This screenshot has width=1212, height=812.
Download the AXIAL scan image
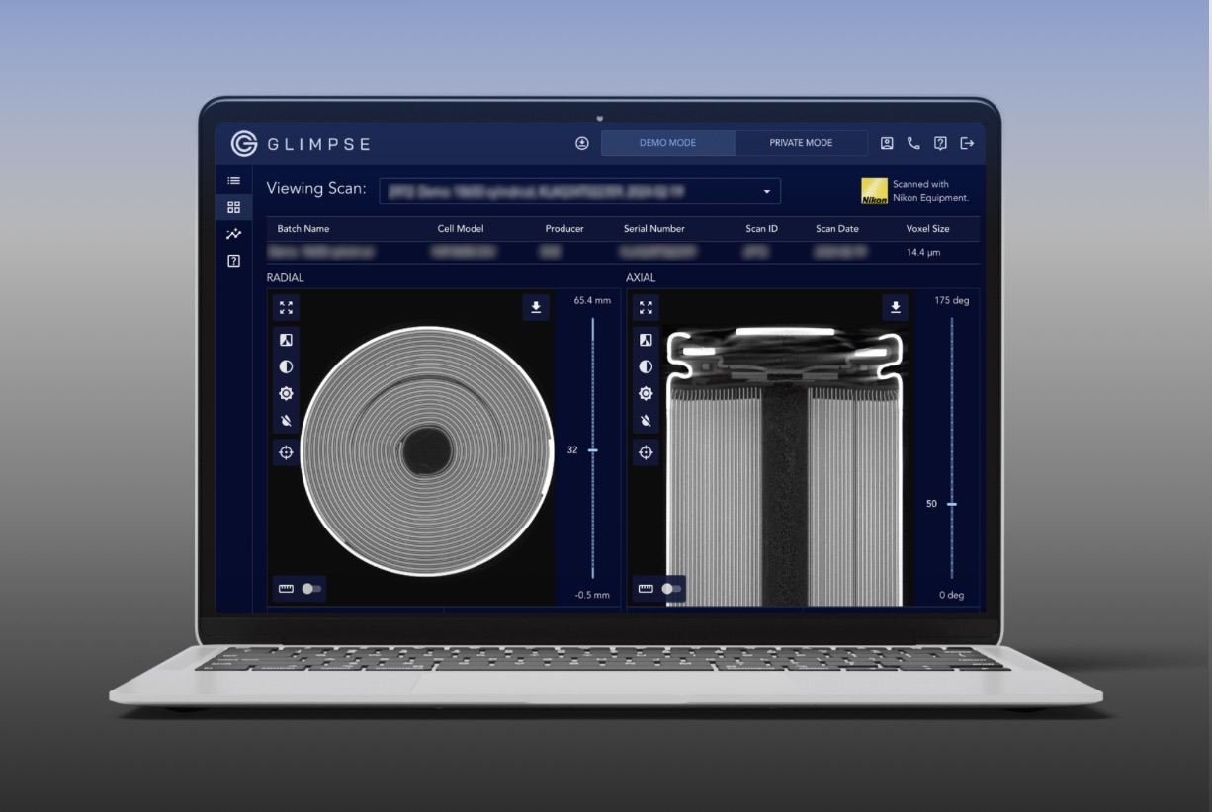click(x=896, y=308)
